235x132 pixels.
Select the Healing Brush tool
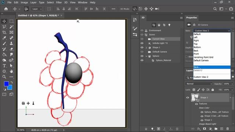11,38
